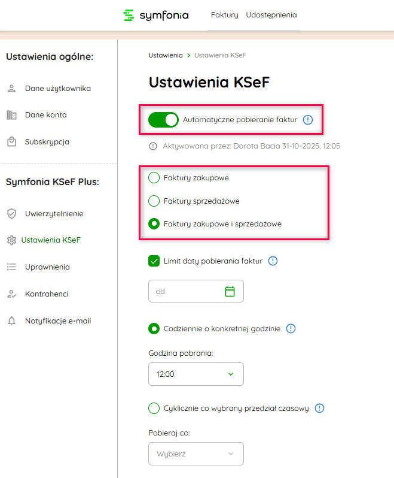Disable Automatyczne pobieranie faktur switch
This screenshot has height=478, width=394.
tap(164, 120)
